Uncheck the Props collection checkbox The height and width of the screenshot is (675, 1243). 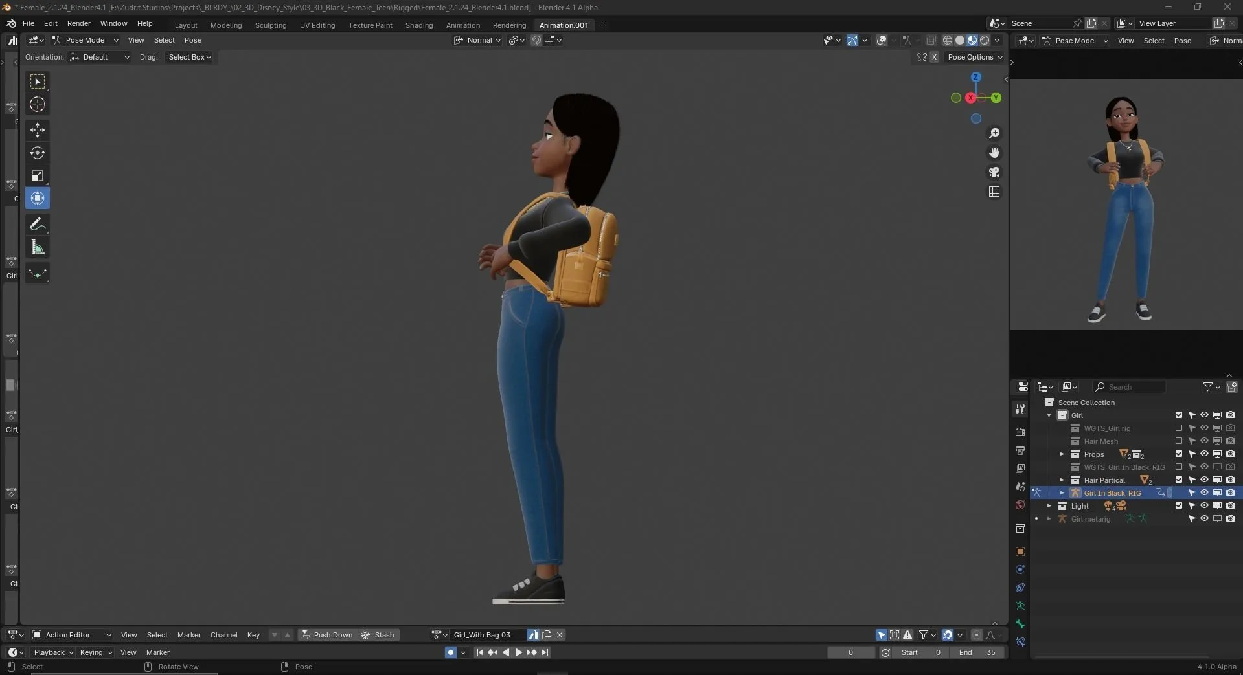1178,454
